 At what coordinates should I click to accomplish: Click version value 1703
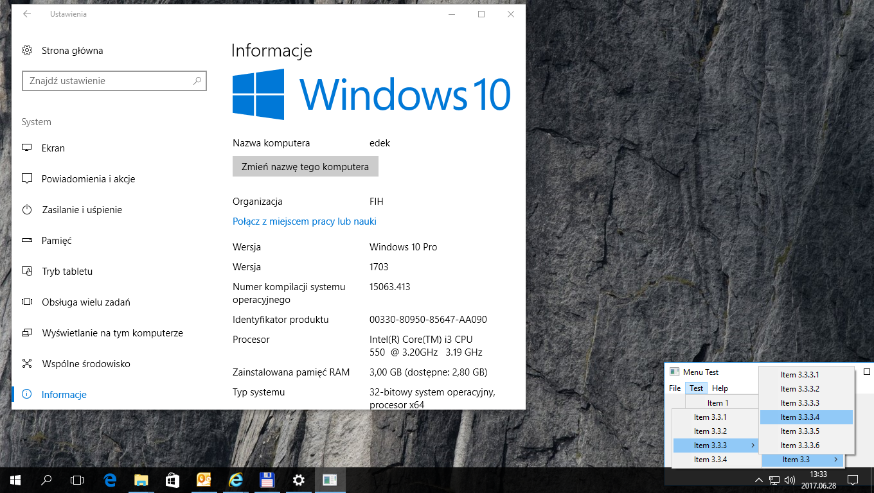[x=379, y=267]
